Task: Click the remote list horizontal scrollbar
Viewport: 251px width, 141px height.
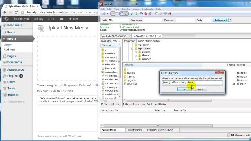Action: [169, 100]
